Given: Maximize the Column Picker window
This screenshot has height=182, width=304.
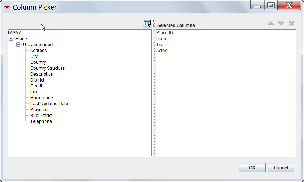Looking at the screenshot, I should tap(271, 6).
